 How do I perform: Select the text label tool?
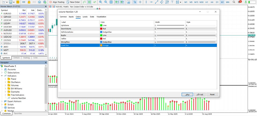pos(172,2)
